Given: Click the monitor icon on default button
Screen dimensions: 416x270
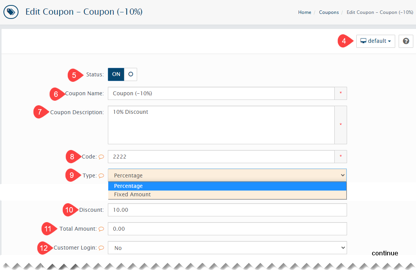Looking at the screenshot, I should pos(363,41).
